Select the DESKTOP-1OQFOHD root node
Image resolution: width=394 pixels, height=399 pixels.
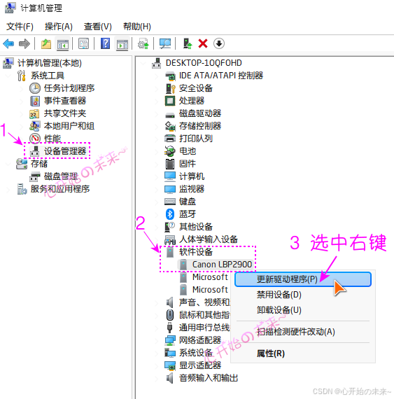204,63
